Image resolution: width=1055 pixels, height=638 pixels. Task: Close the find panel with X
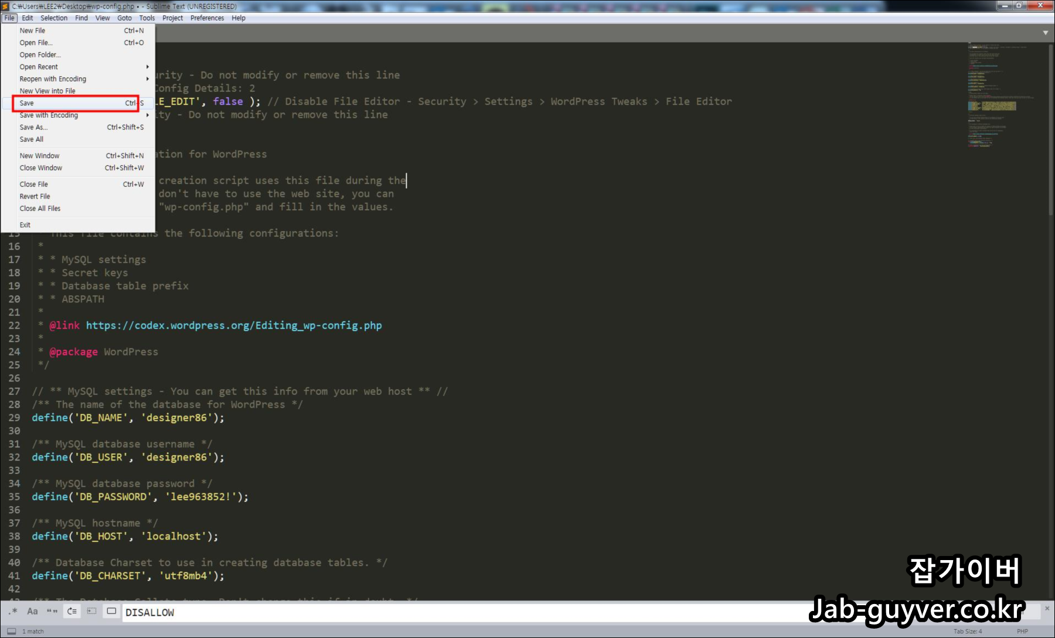1047,609
